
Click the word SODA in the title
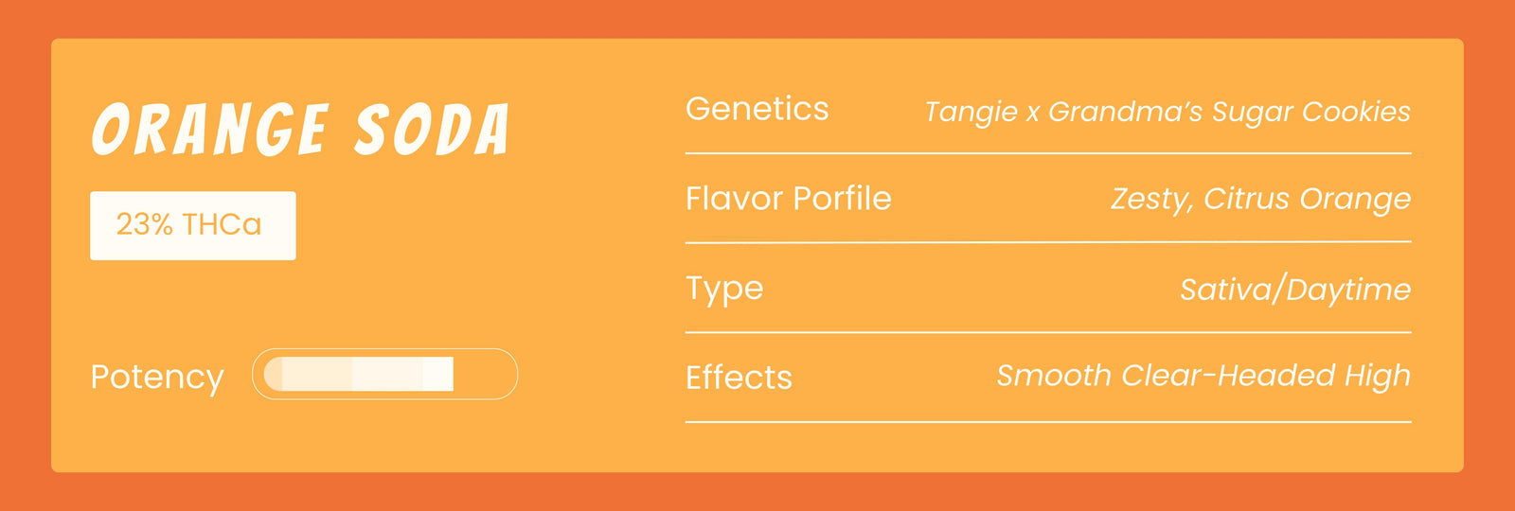(432, 130)
